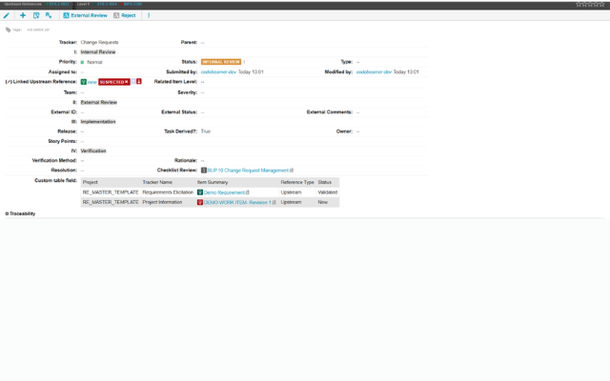Click red icon beside DEMO WORK ITEM
610x381 pixels.
(x=200, y=203)
